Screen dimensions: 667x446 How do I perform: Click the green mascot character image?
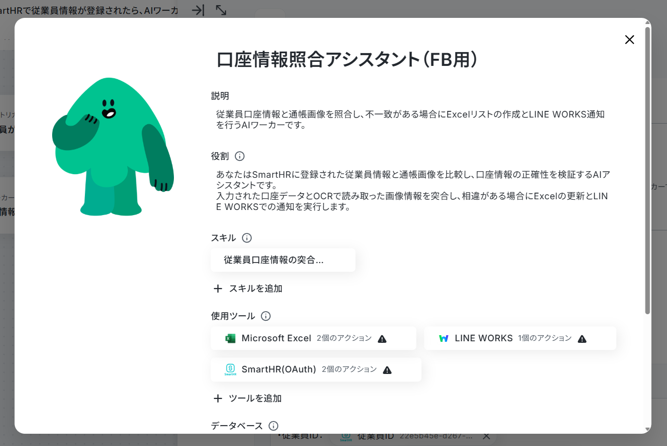tap(113, 147)
